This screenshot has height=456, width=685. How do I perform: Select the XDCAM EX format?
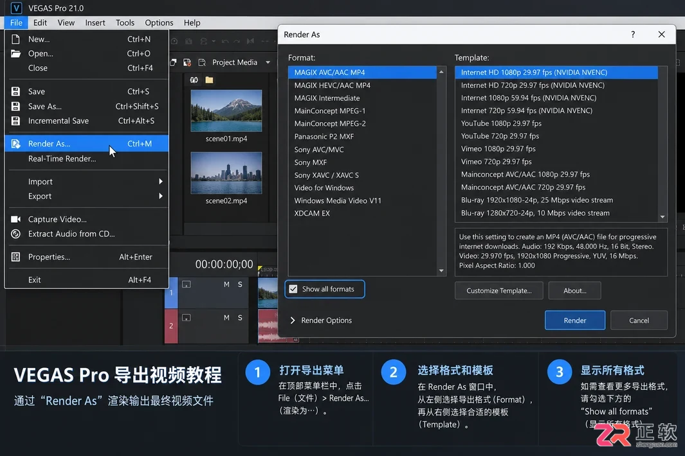(x=362, y=213)
